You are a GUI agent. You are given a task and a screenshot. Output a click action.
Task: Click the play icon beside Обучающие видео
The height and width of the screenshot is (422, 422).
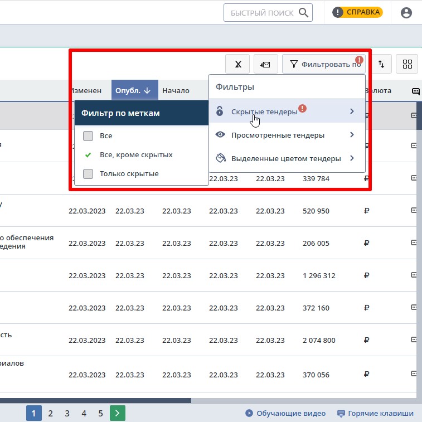(249, 413)
